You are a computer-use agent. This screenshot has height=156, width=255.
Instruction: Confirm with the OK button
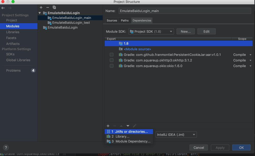click(x=241, y=148)
